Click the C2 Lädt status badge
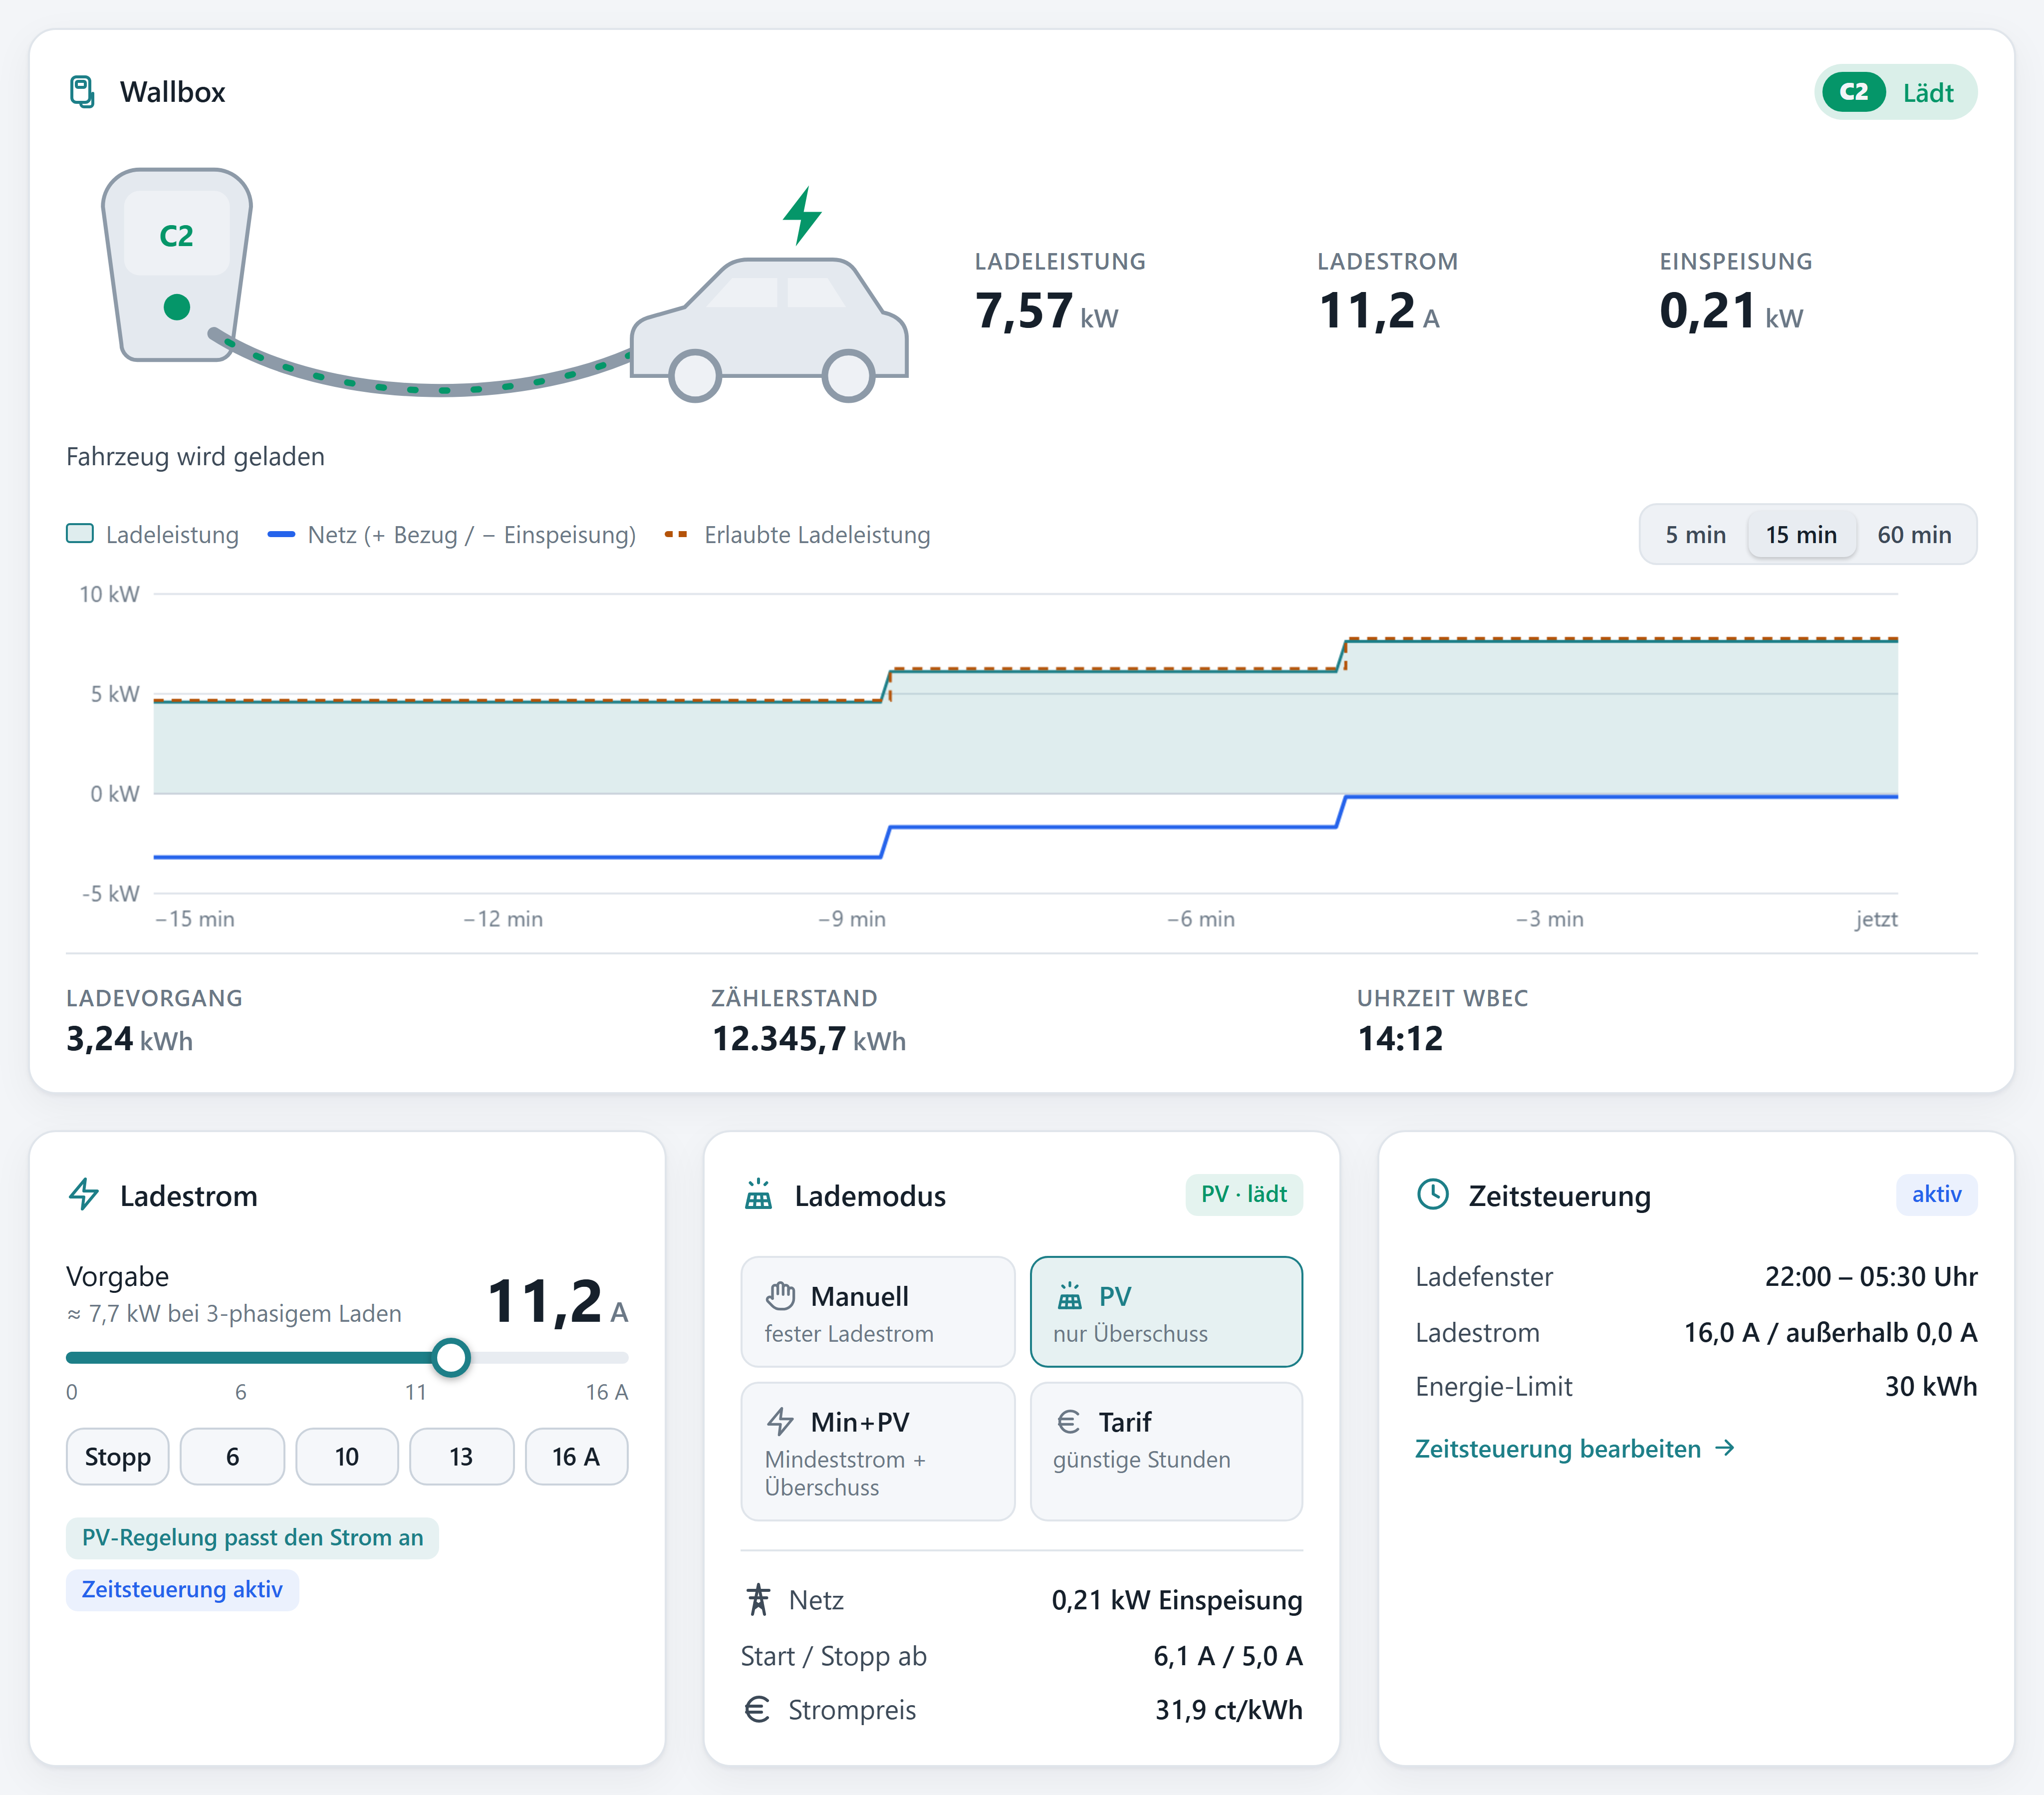Image resolution: width=2044 pixels, height=1795 pixels. (x=1895, y=92)
